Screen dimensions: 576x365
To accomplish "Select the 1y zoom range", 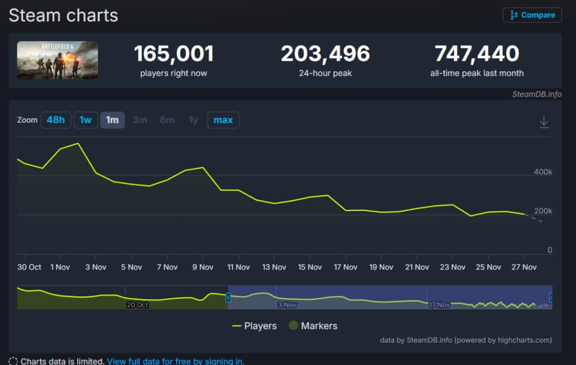I will point(192,120).
